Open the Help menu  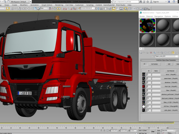point(129,5)
